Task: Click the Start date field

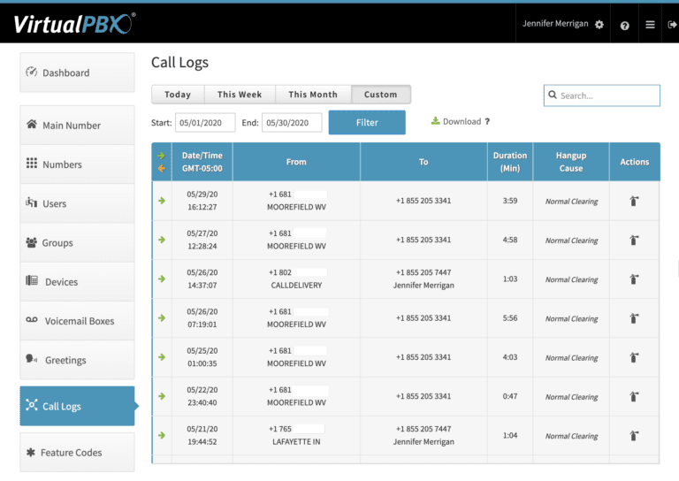Action: [205, 123]
